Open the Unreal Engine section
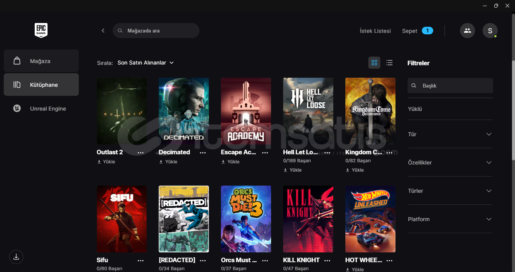Image resolution: width=515 pixels, height=272 pixels. [x=41, y=108]
